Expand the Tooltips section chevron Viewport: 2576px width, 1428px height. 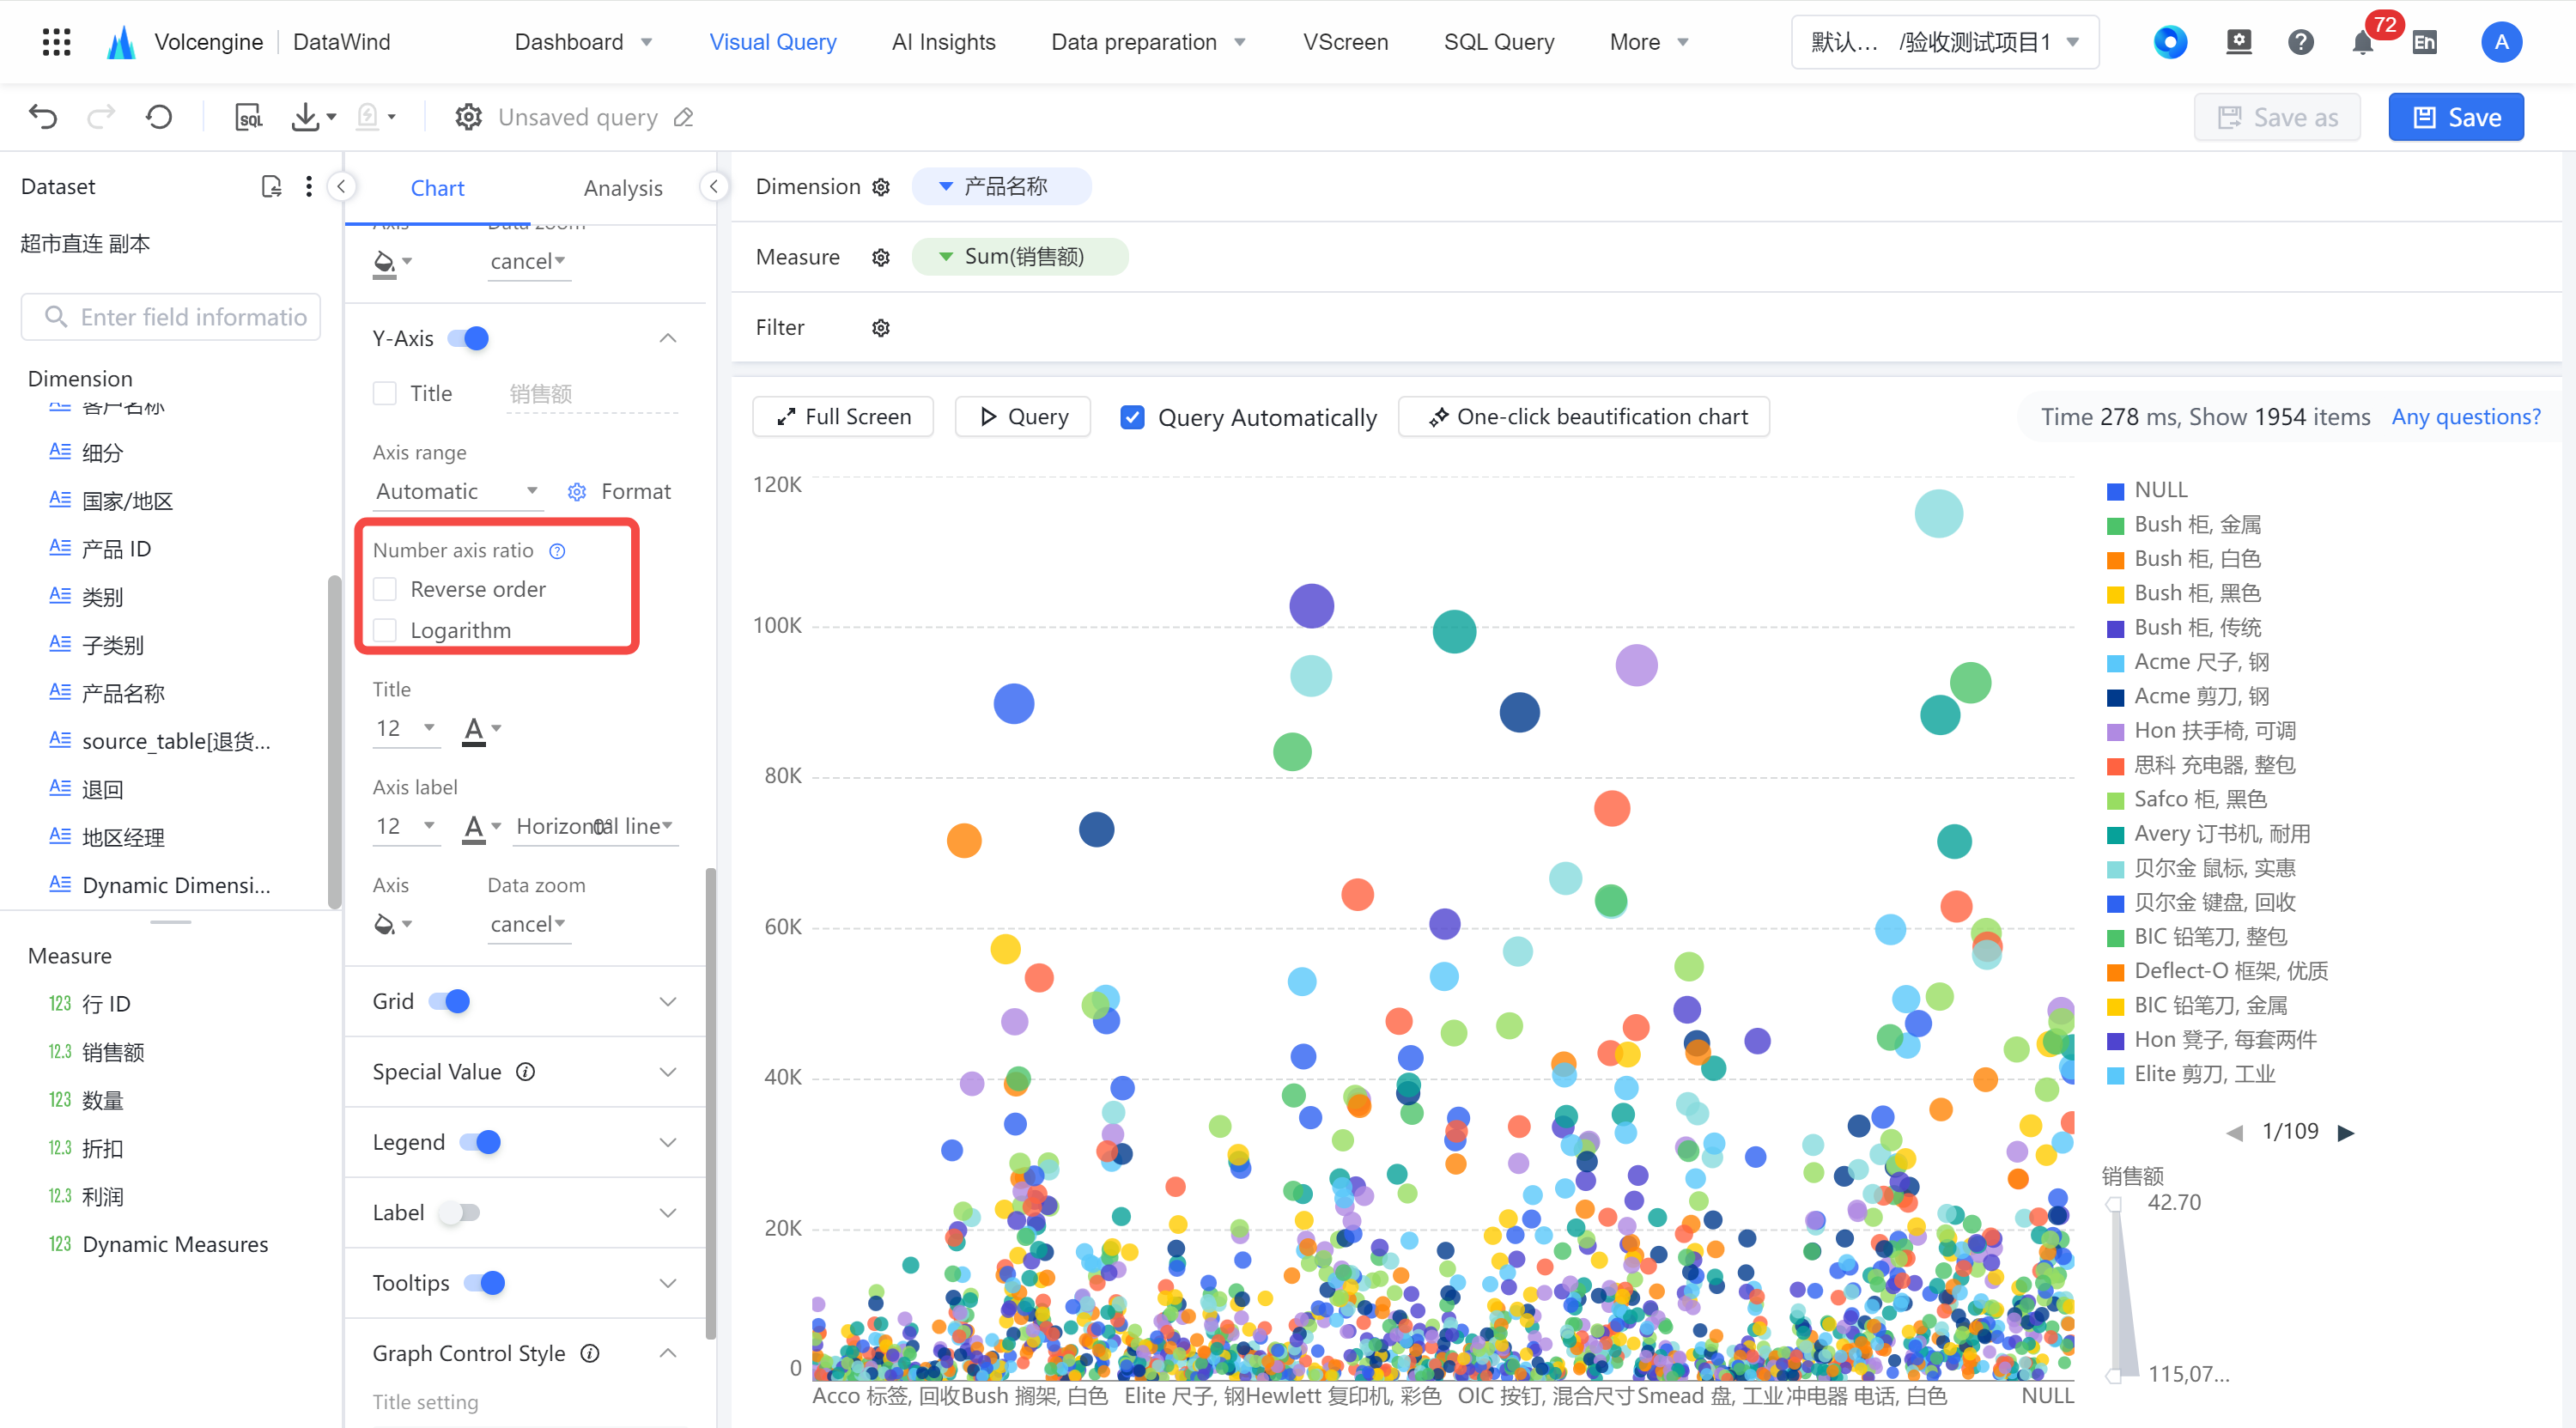click(668, 1283)
